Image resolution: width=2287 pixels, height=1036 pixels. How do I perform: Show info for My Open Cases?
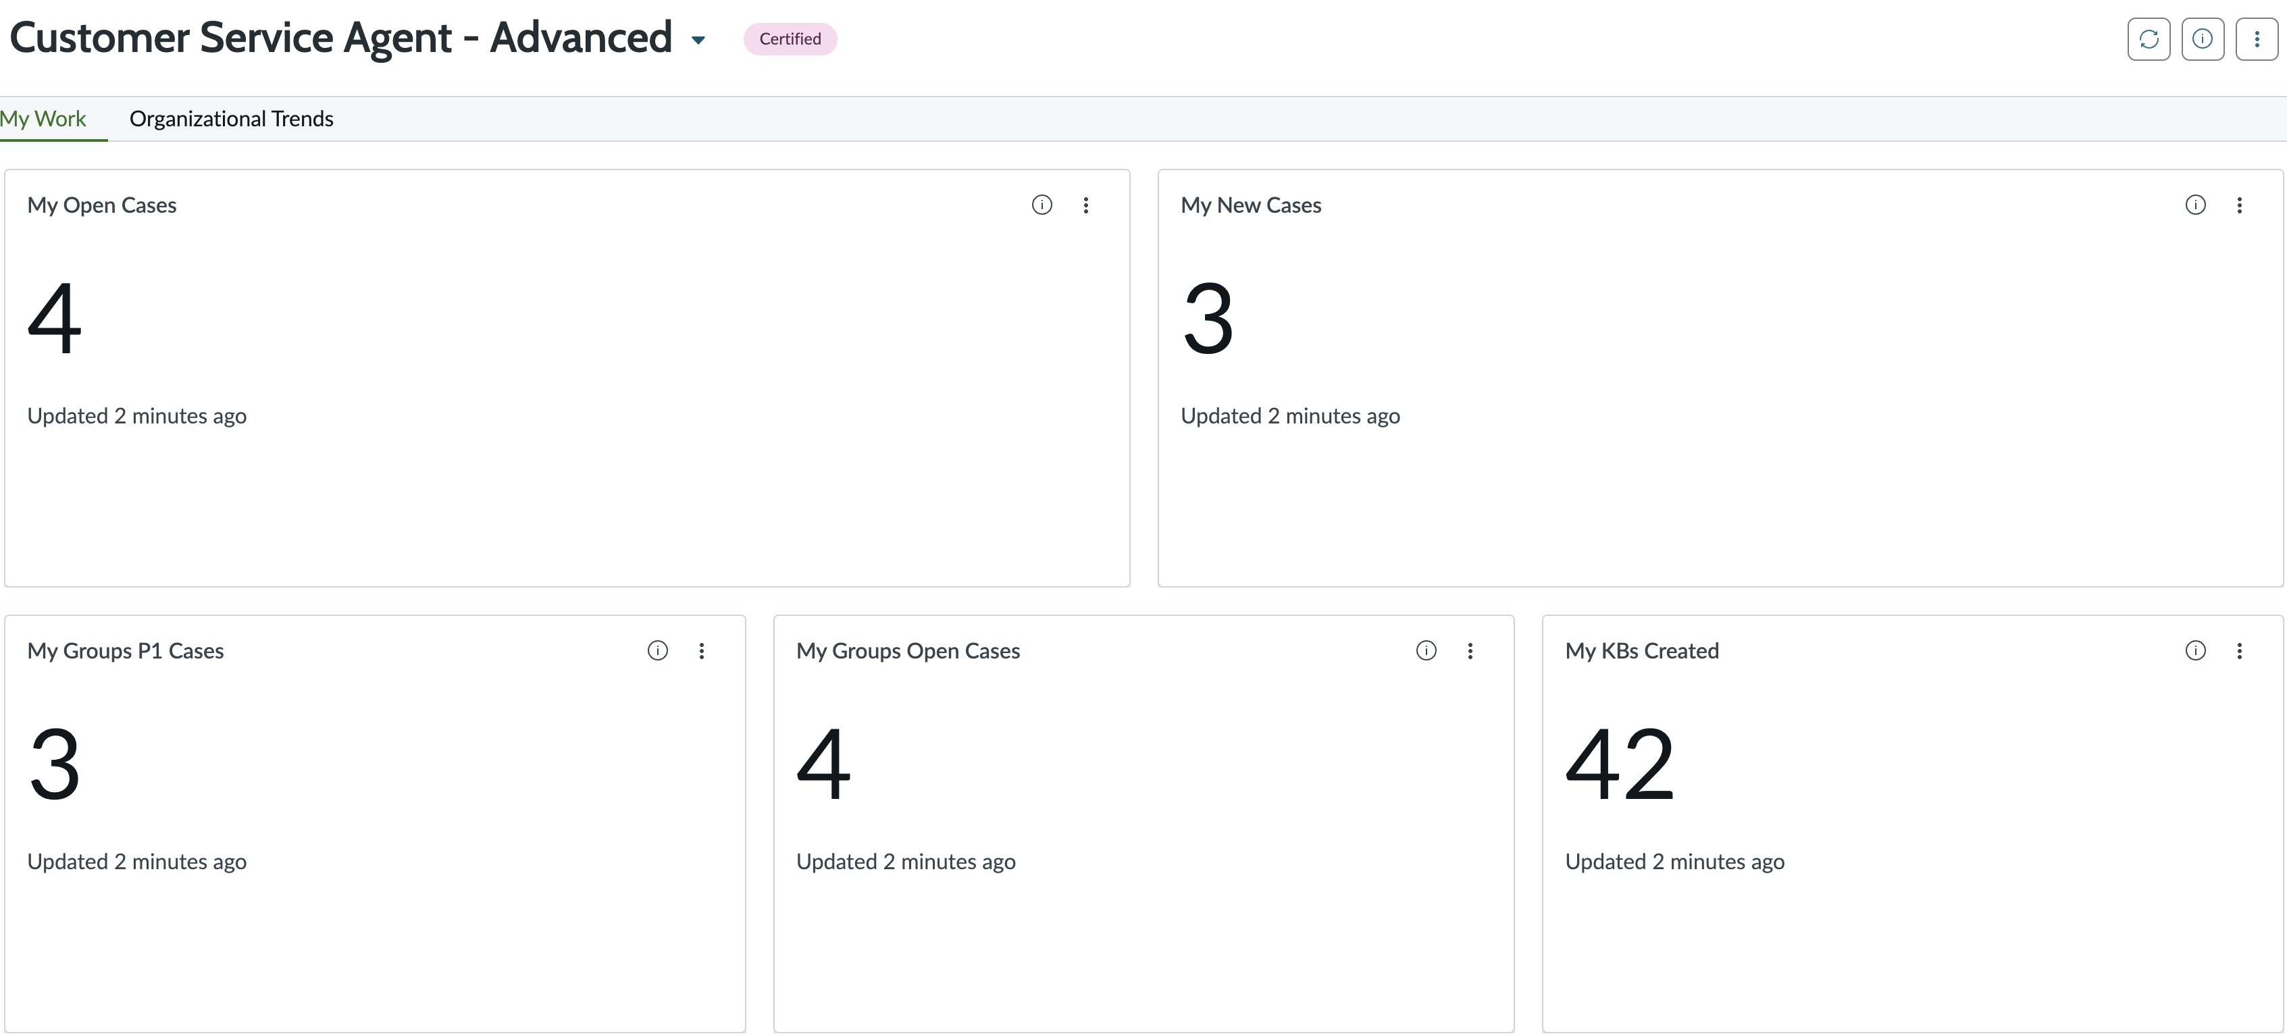pyautogui.click(x=1042, y=205)
